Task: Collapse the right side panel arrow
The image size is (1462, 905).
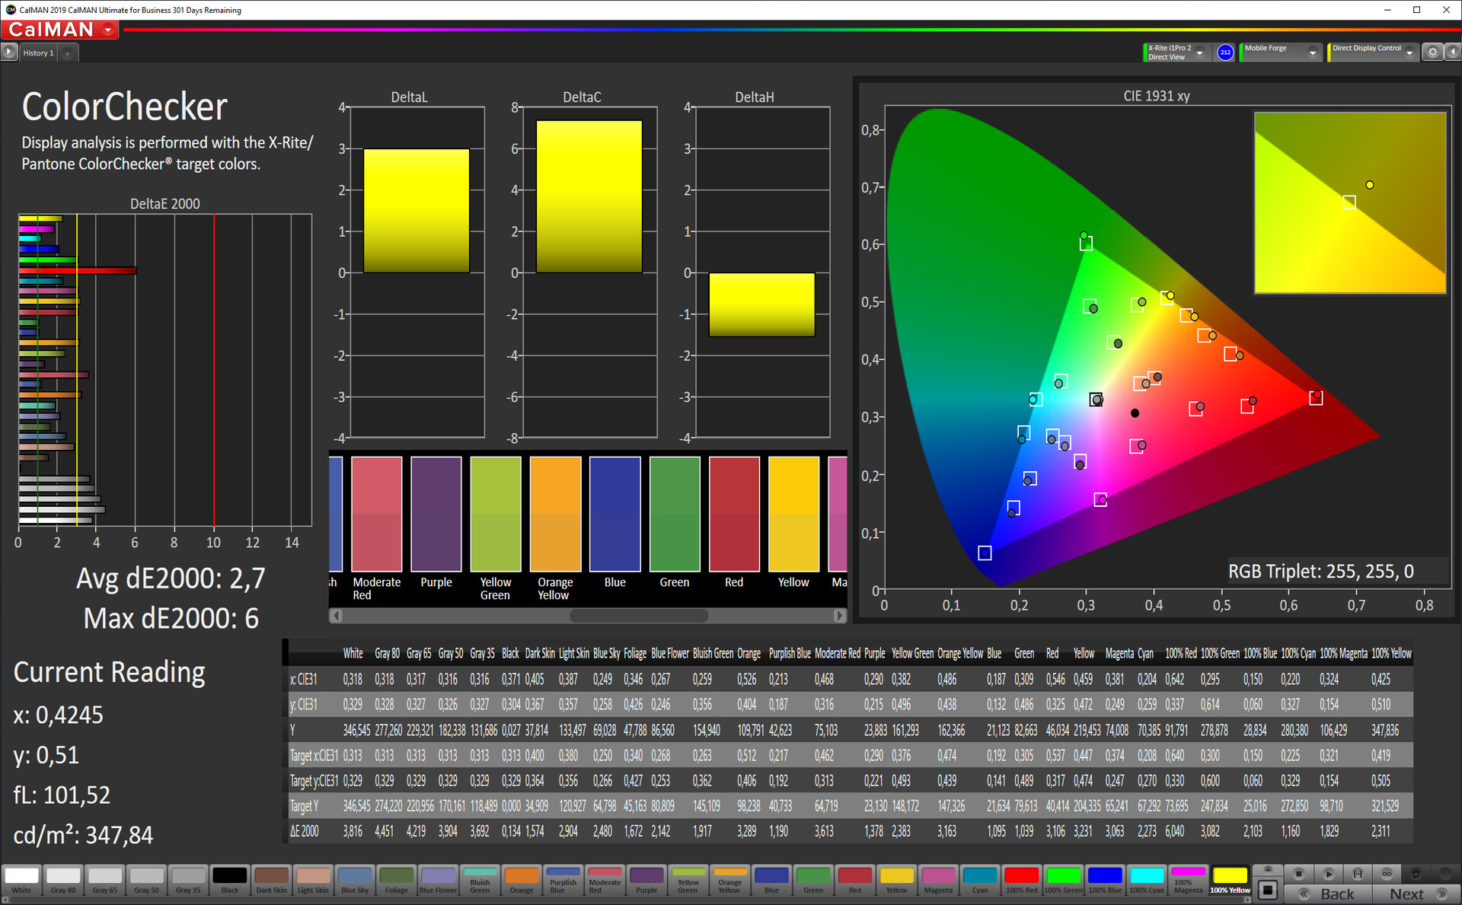Action: click(1452, 53)
